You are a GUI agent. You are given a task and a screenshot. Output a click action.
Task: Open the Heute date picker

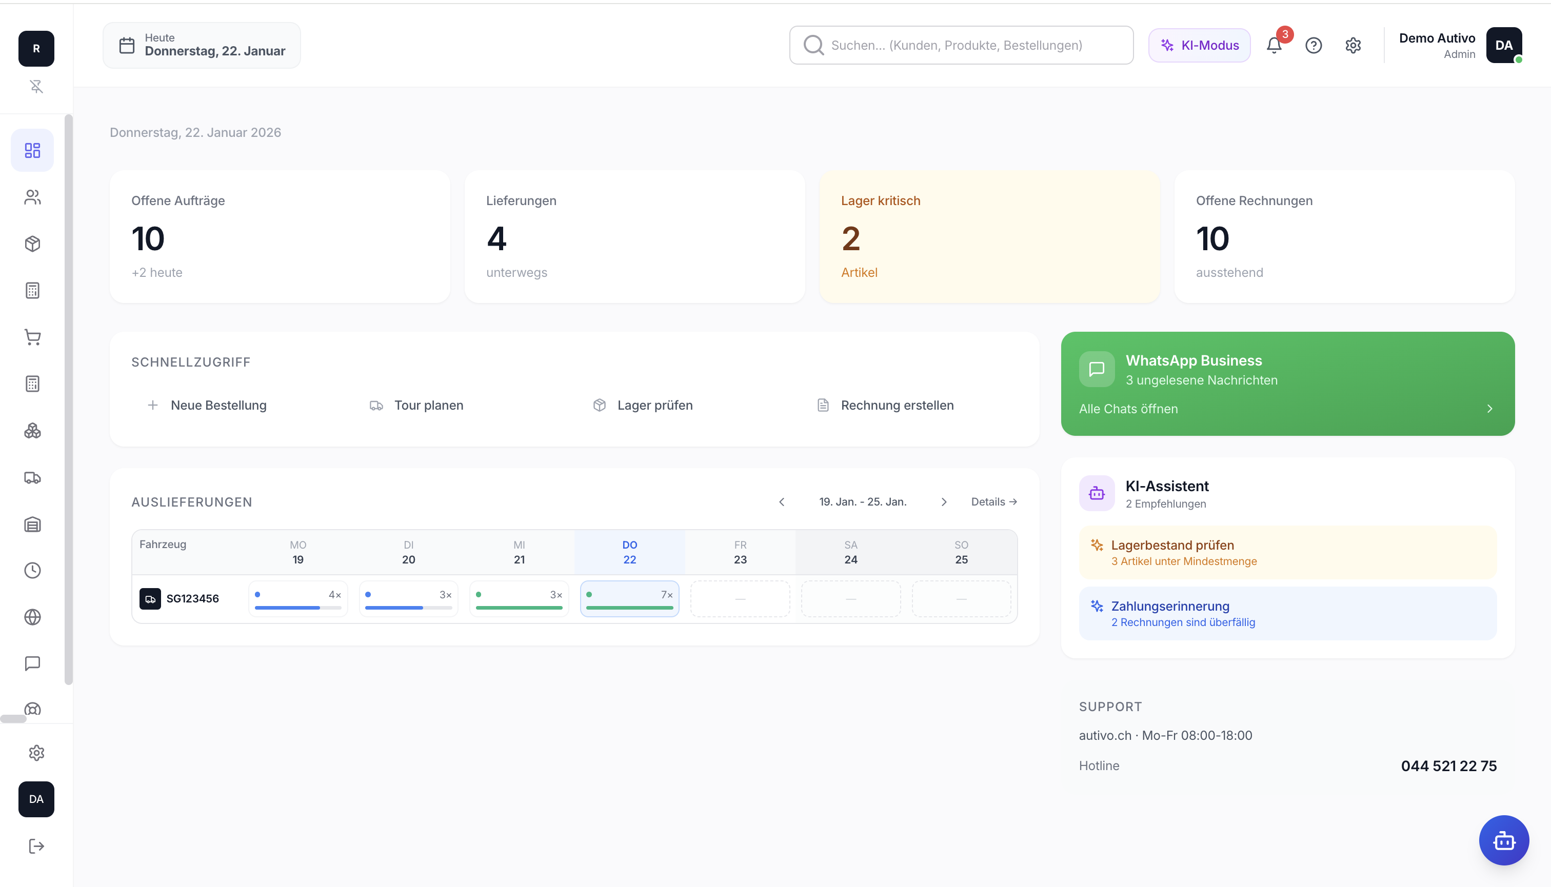point(202,45)
